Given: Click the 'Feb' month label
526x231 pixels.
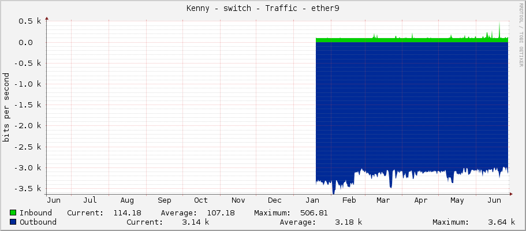Looking at the screenshot, I should 349,200.
